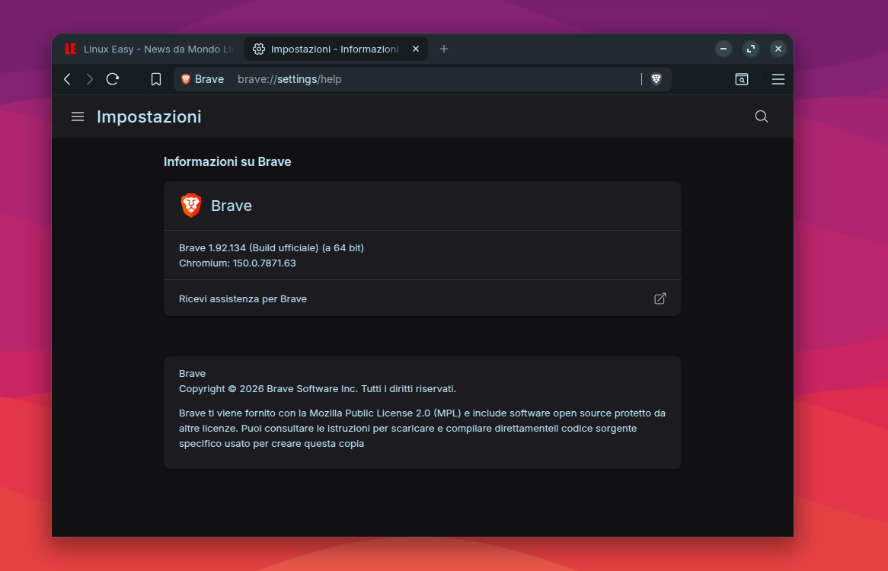Screen dimensions: 888x571
Task: Click the Brave version 1.92.134 text
Action: coord(271,248)
